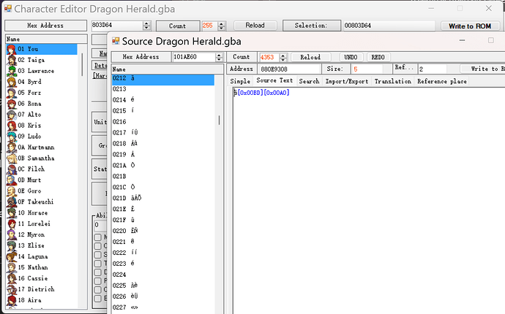The image size is (505, 314).
Task: Select Taiga's portrait icon in character list
Action: (12, 60)
